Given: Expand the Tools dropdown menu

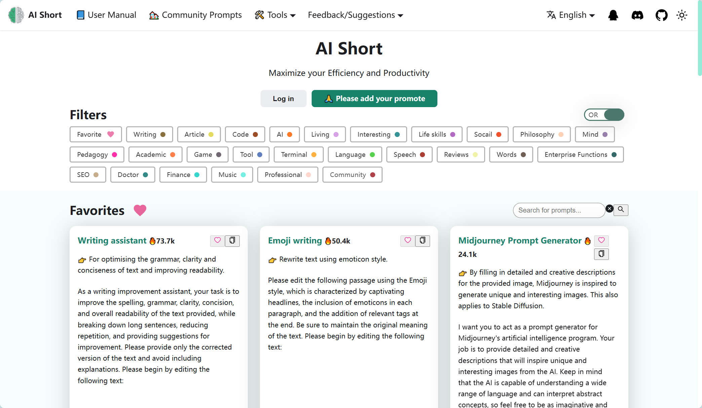Looking at the screenshot, I should tap(275, 15).
